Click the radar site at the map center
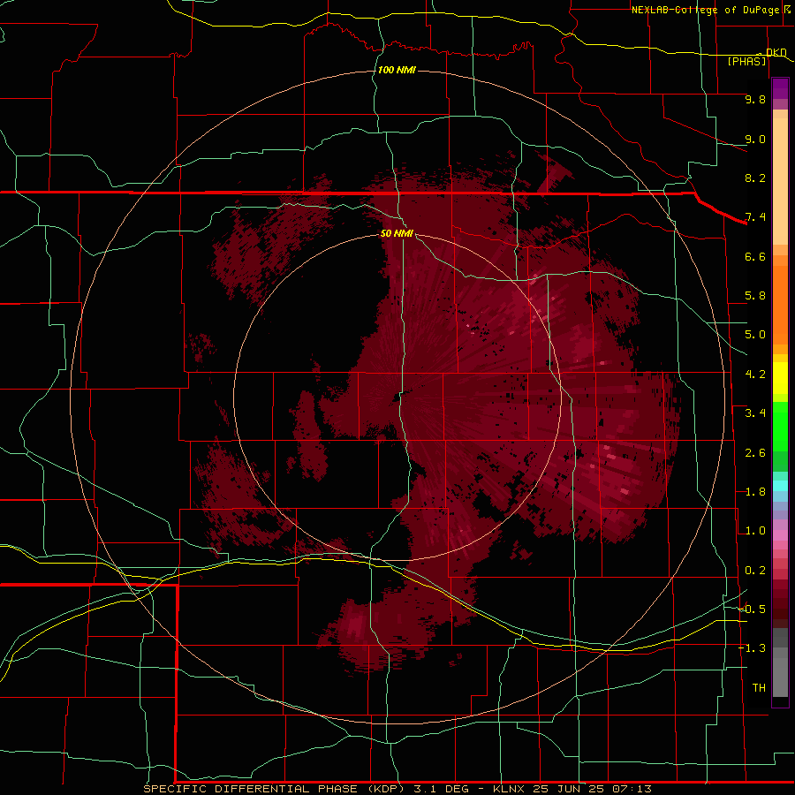This screenshot has width=795, height=795. [397, 397]
